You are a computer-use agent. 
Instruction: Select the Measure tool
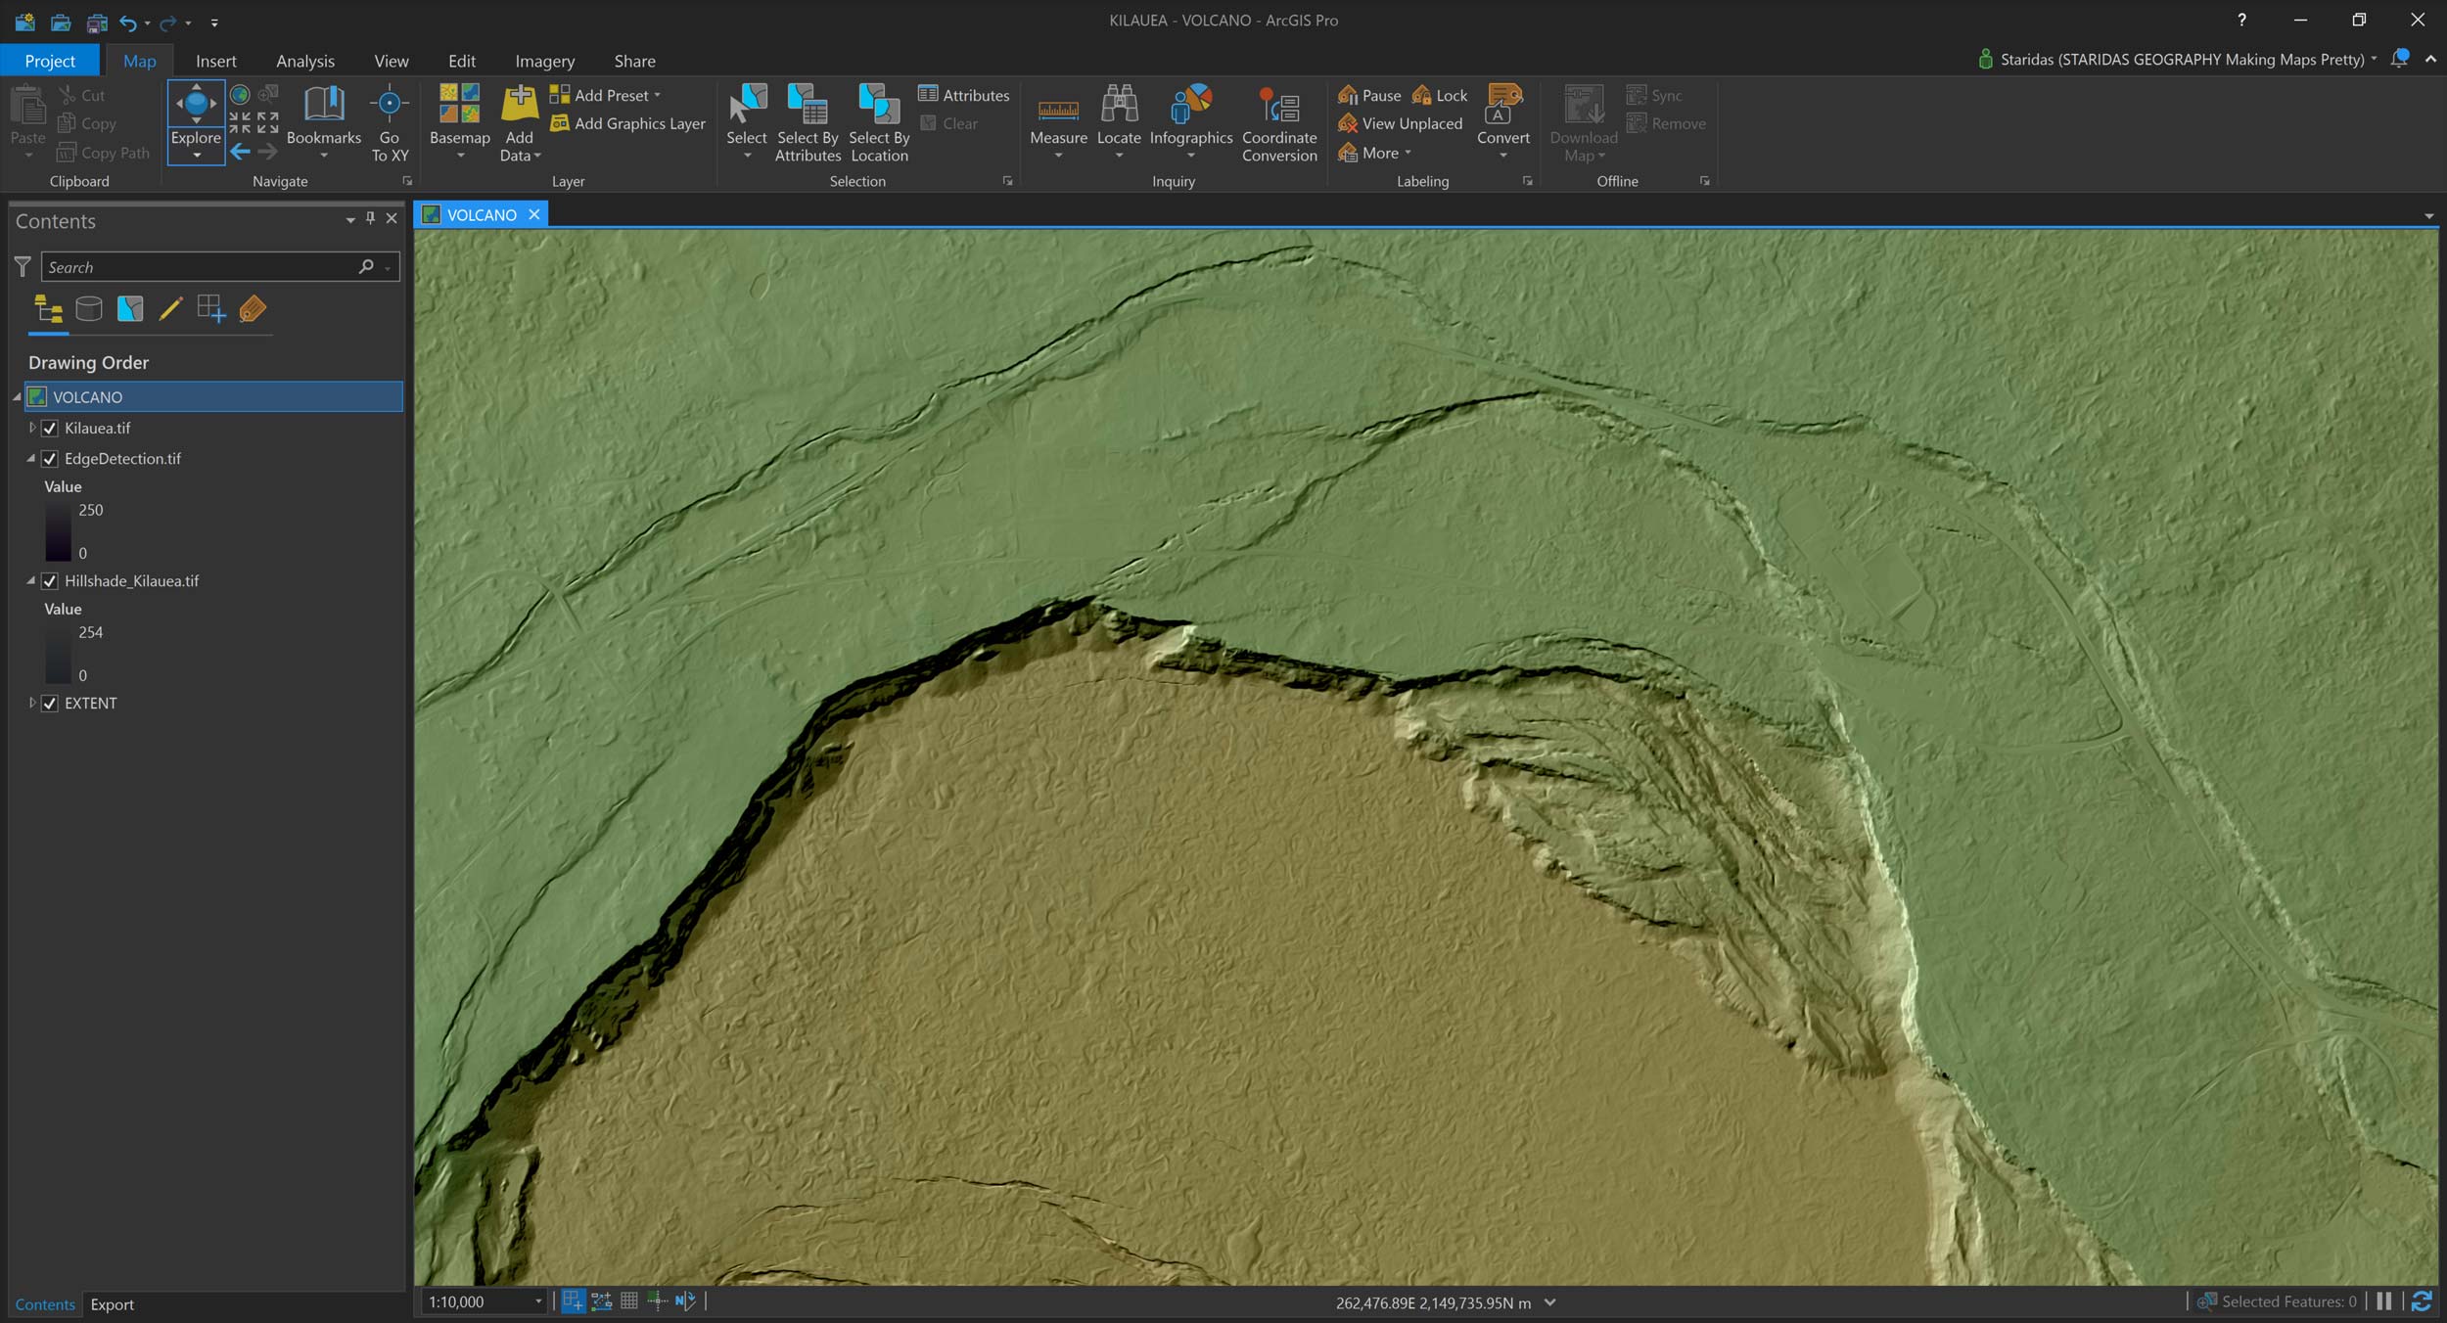pos(1058,112)
